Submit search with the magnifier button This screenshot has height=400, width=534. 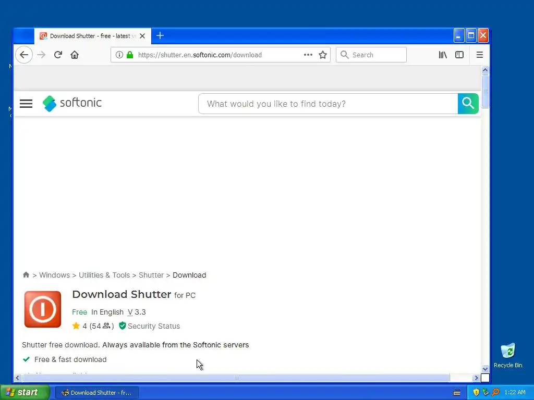468,104
